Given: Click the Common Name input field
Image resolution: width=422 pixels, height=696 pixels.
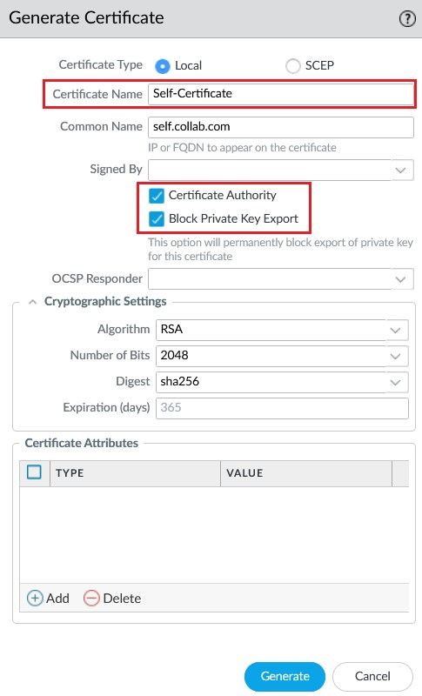Looking at the screenshot, I should tap(280, 127).
